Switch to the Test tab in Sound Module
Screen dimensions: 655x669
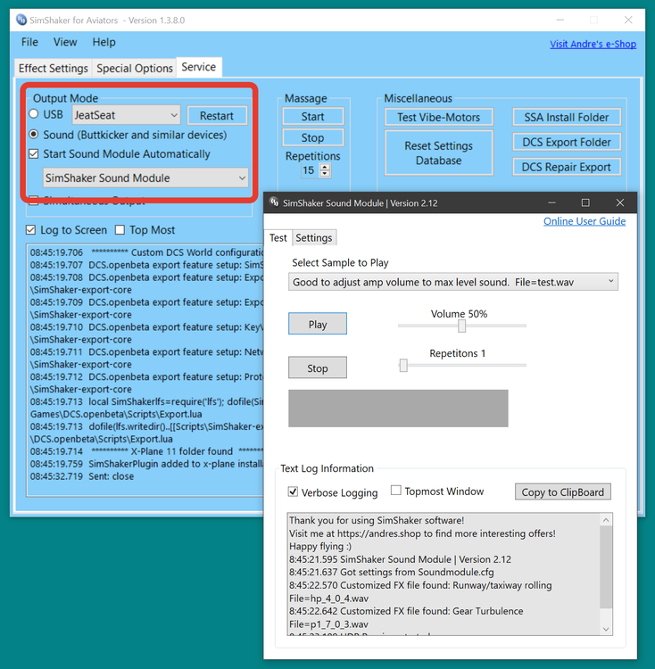(278, 237)
